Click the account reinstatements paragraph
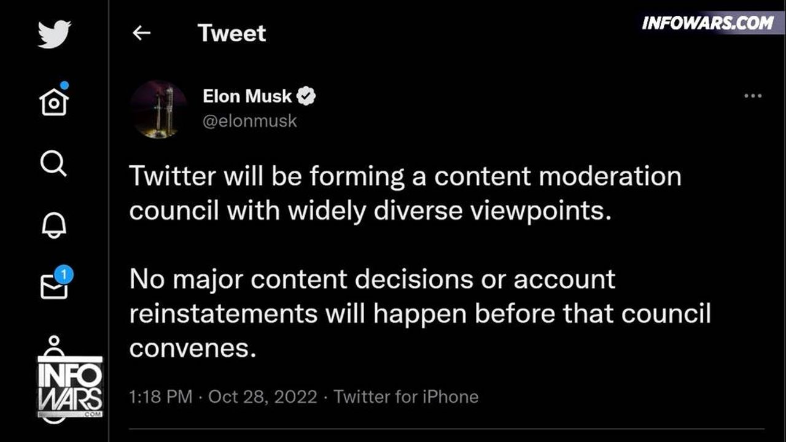Image resolution: width=786 pixels, height=442 pixels. (419, 314)
